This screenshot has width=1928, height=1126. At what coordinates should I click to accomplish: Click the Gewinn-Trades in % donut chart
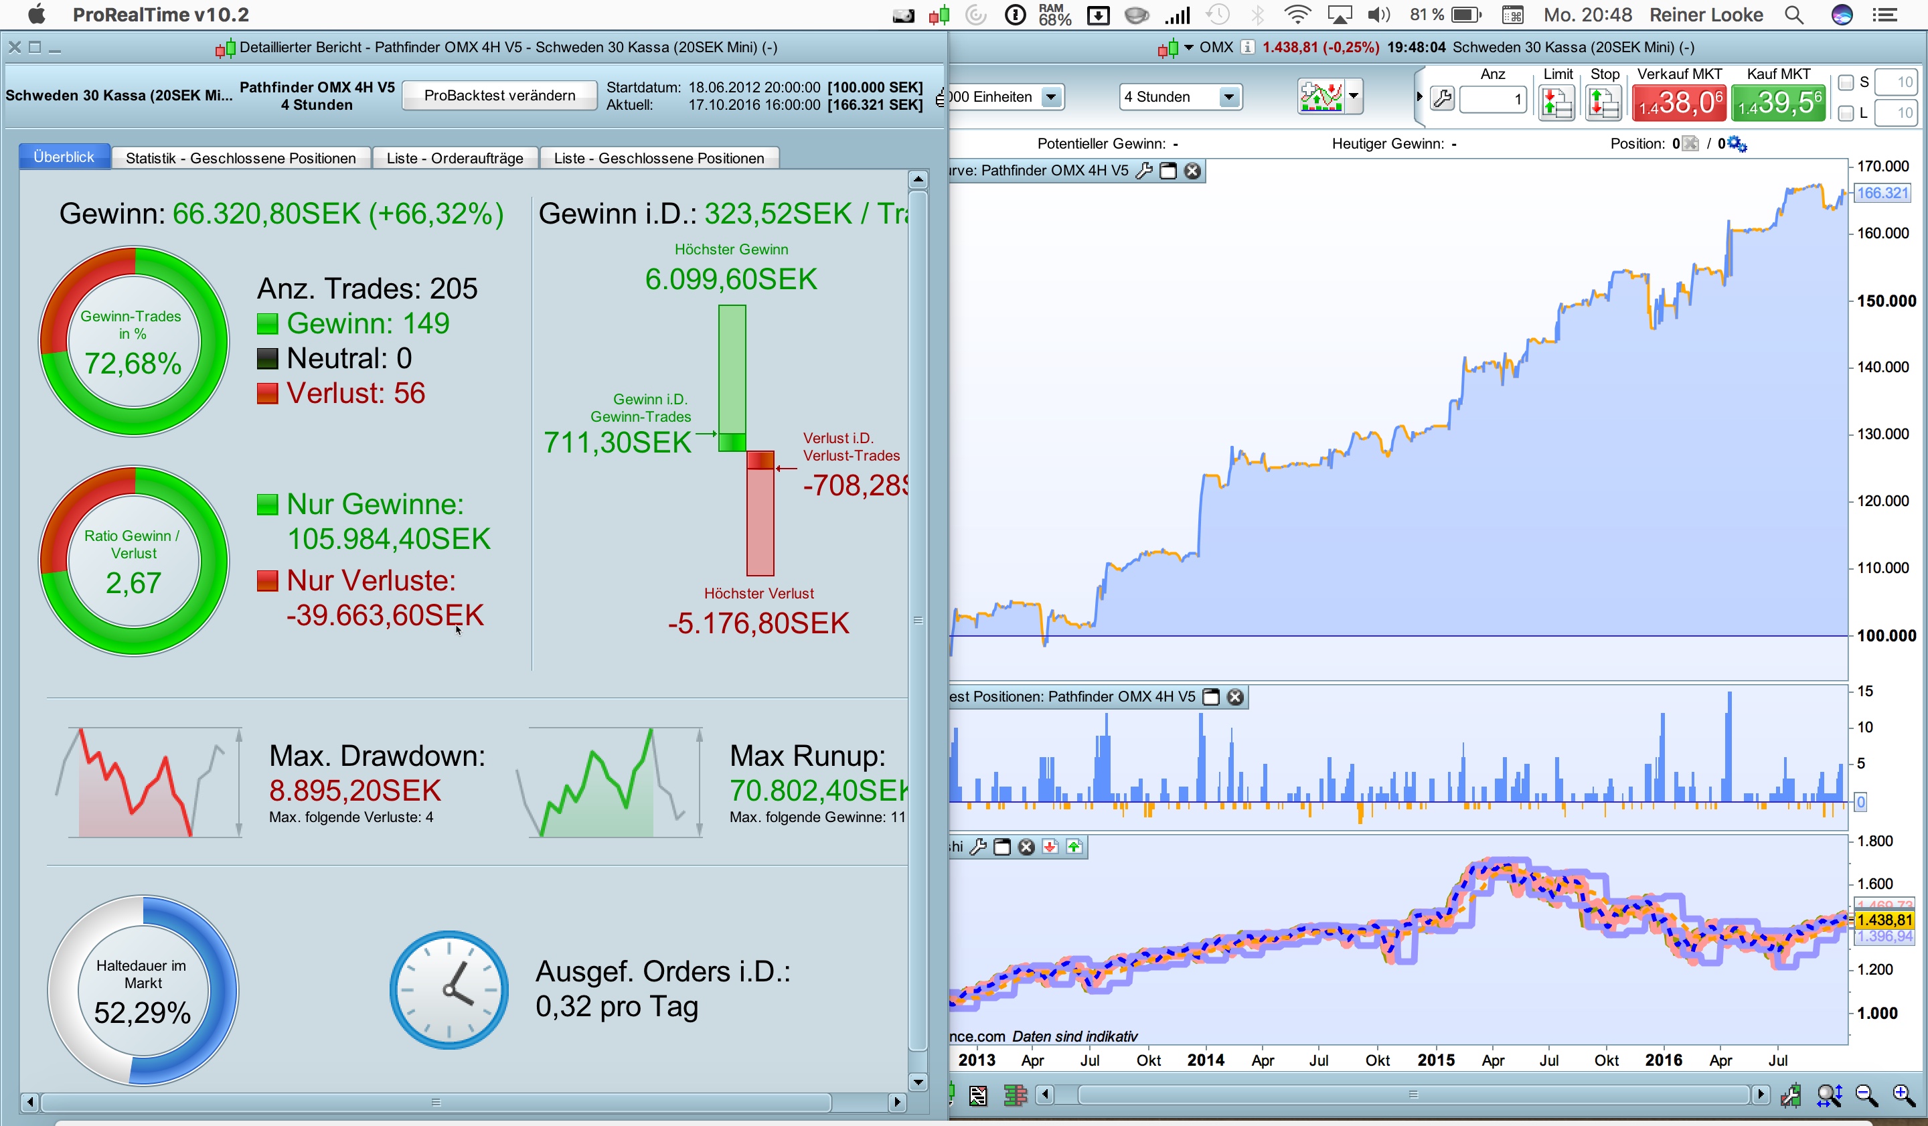[x=134, y=341]
